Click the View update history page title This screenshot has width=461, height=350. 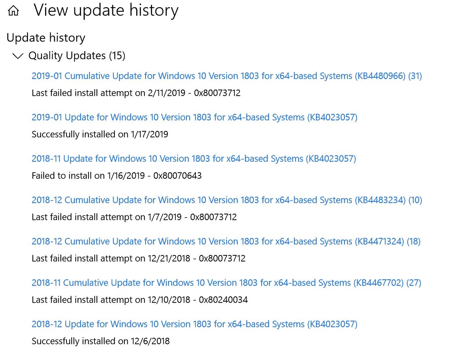click(106, 11)
